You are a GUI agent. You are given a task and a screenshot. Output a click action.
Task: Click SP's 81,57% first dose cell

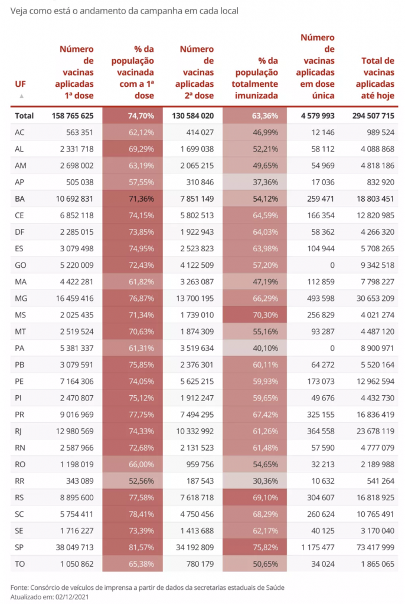(x=142, y=547)
